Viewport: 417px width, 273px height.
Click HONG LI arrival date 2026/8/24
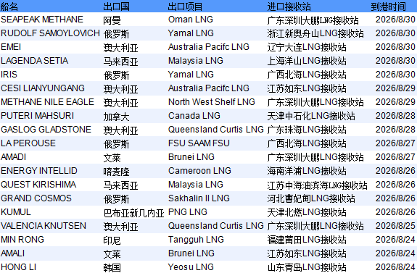point(395,267)
